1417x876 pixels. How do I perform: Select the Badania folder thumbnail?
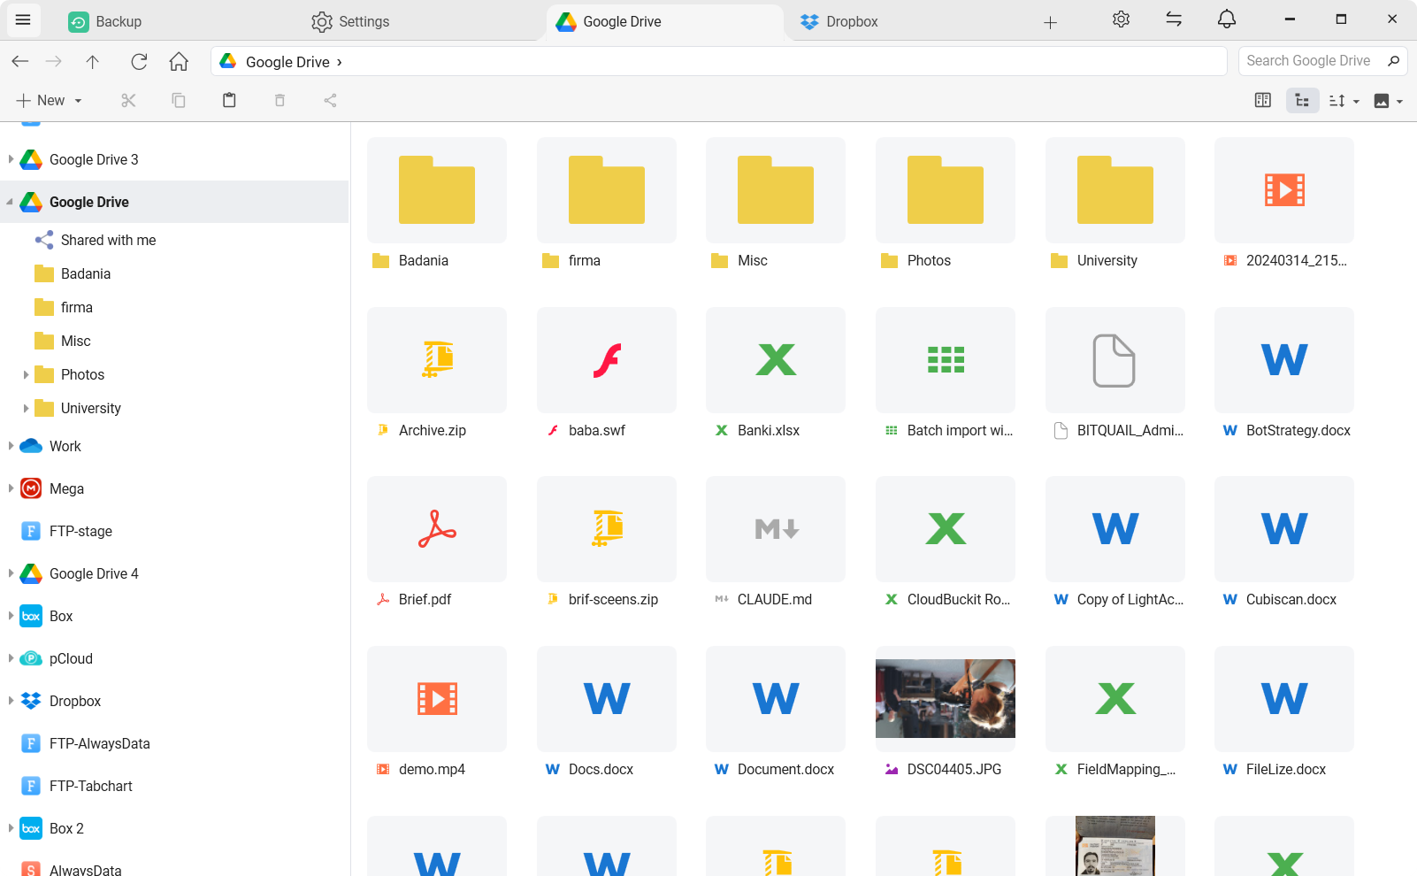[437, 190]
